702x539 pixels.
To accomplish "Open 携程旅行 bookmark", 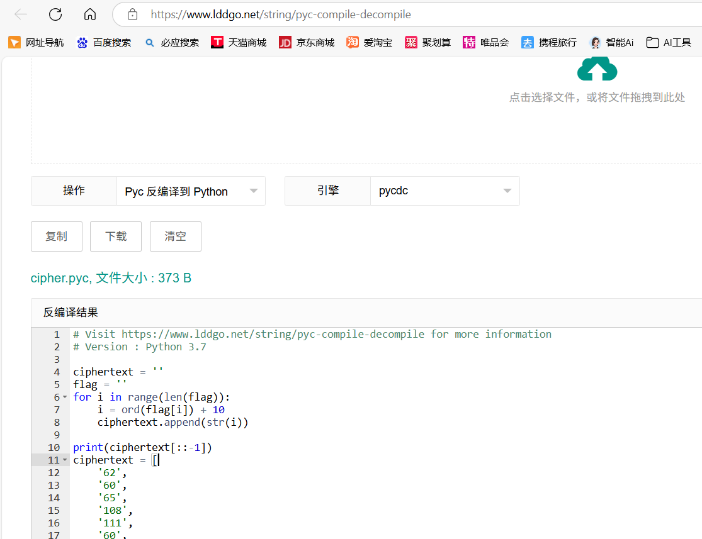I will tap(549, 43).
